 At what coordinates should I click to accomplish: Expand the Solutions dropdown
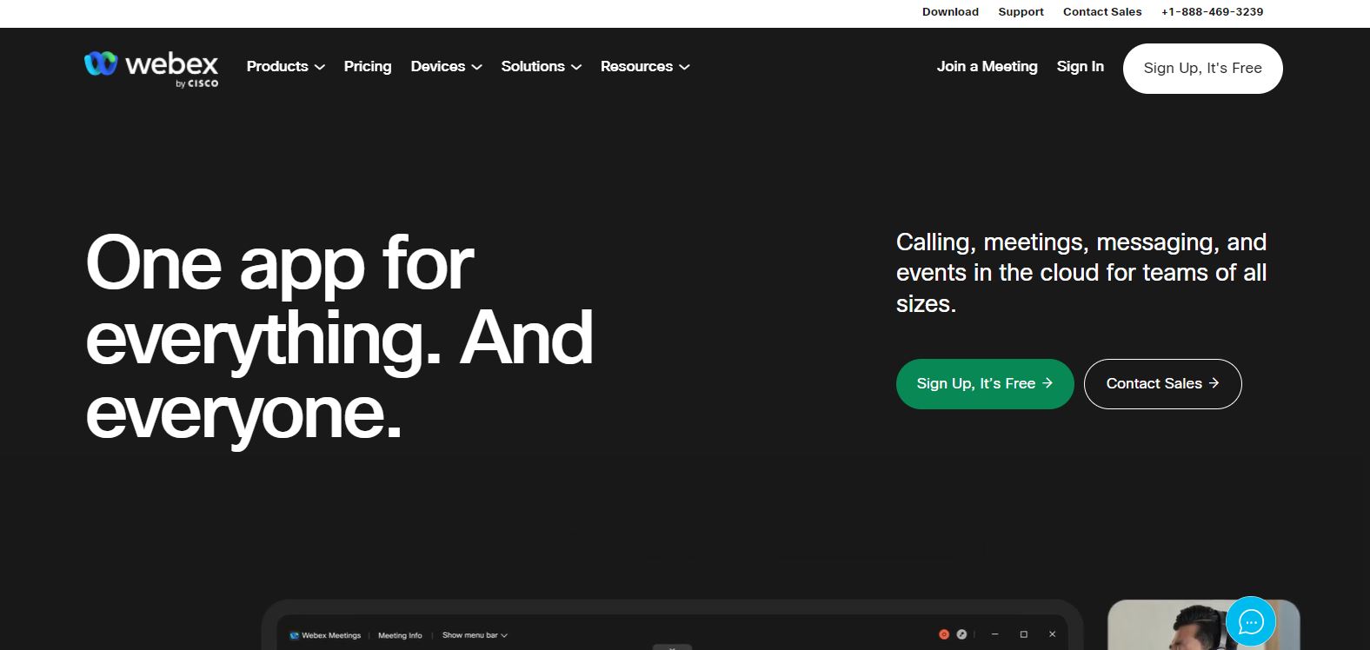[541, 66]
